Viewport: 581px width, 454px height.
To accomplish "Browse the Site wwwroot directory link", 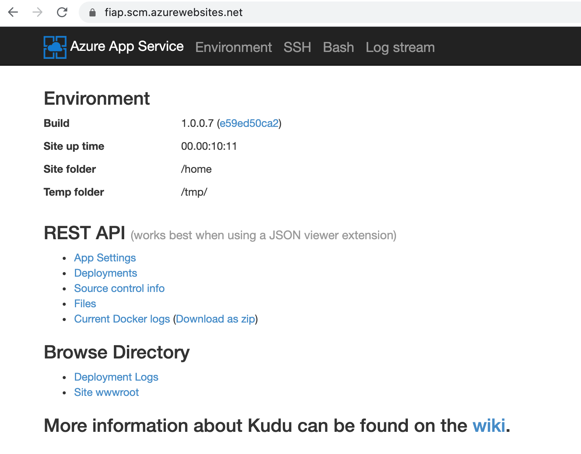I will (x=106, y=392).
